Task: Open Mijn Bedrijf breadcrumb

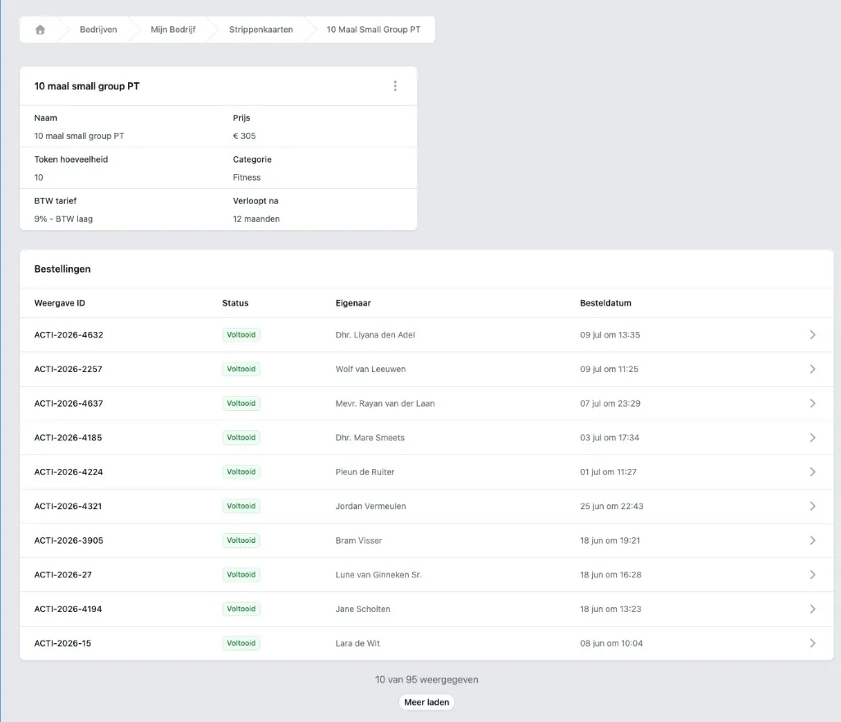Action: click(x=172, y=30)
